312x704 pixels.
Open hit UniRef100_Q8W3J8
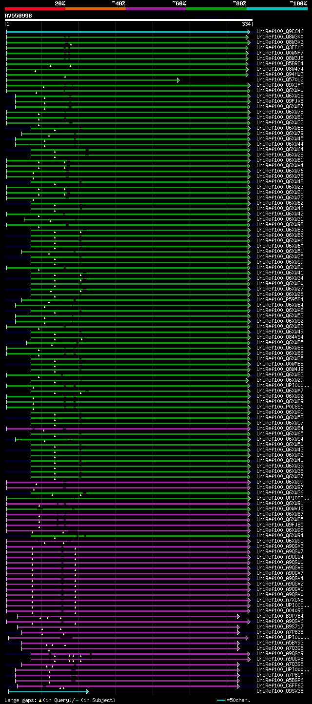(x=280, y=59)
